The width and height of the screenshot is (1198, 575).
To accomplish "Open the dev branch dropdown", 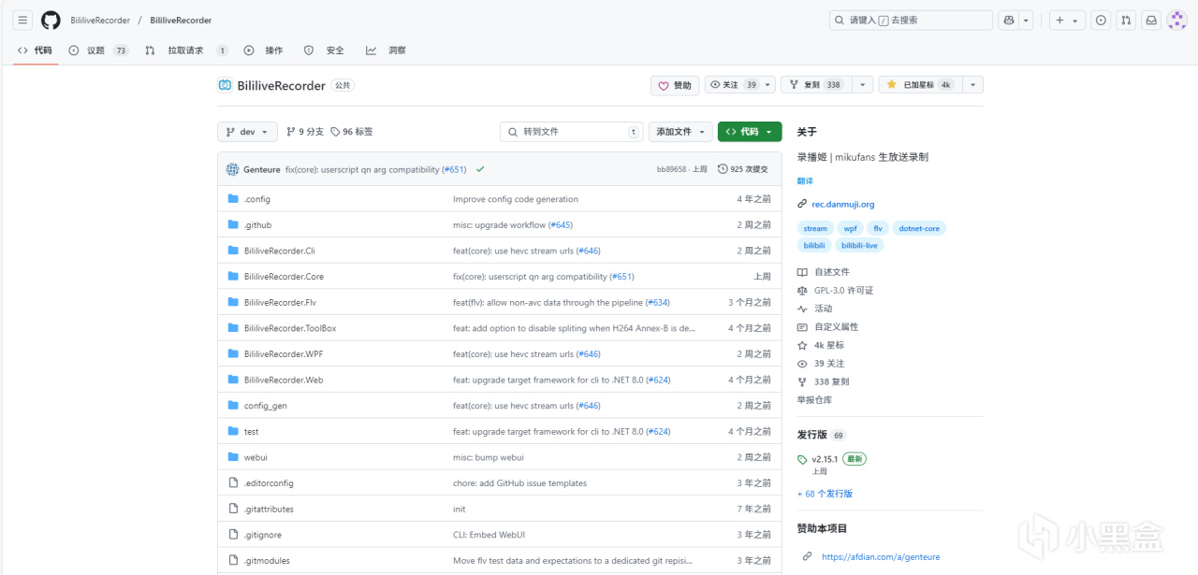I will point(248,132).
